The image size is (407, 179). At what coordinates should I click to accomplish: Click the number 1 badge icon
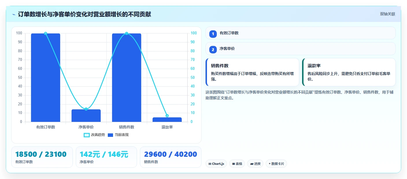pos(213,34)
